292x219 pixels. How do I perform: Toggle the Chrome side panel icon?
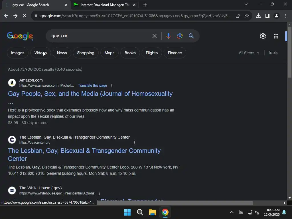point(267,16)
